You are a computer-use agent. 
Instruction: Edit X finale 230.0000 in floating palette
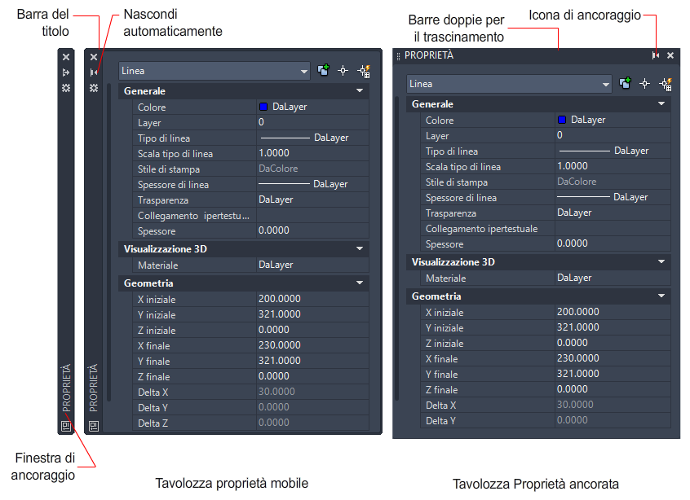312,345
